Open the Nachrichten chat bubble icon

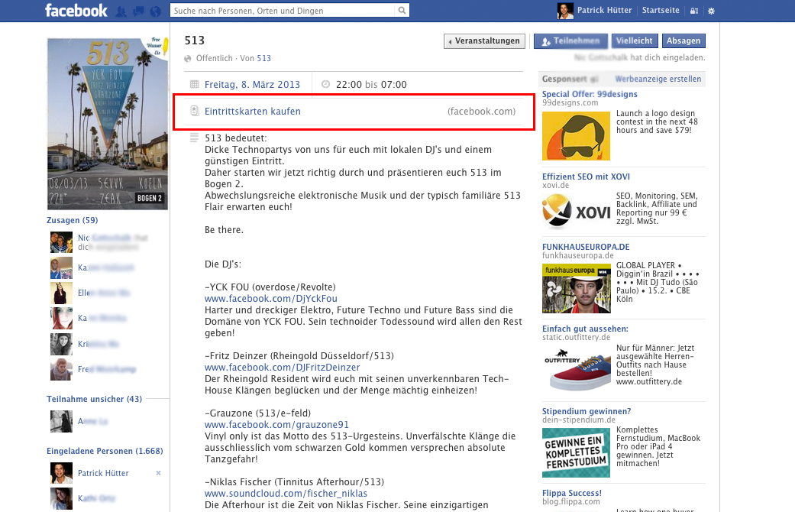pos(140,11)
